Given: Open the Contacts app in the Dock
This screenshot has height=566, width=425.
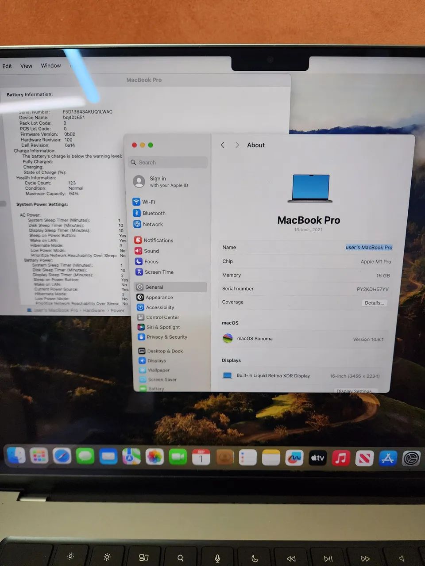Looking at the screenshot, I should tap(224, 457).
